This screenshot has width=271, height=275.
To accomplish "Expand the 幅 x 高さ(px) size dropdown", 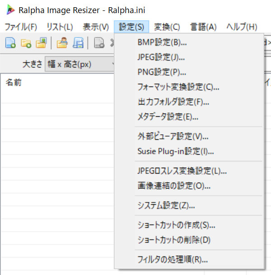I will [x=79, y=64].
